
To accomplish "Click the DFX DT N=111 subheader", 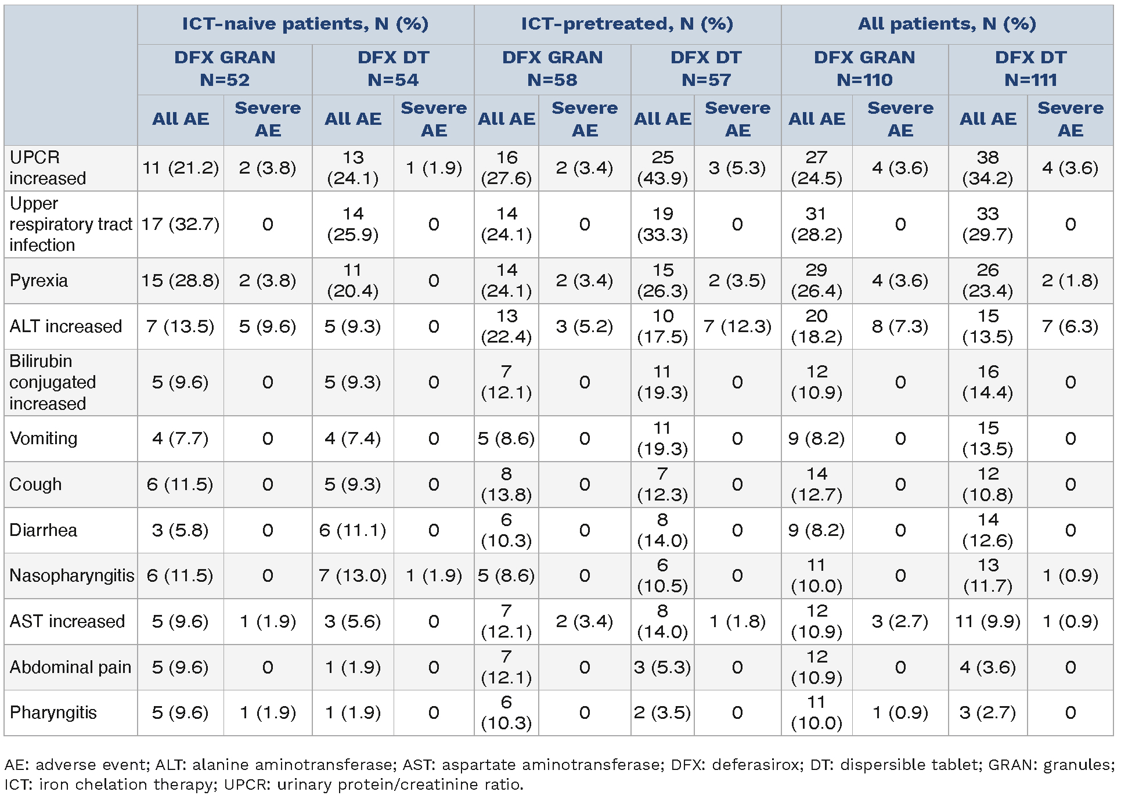I will (1030, 69).
